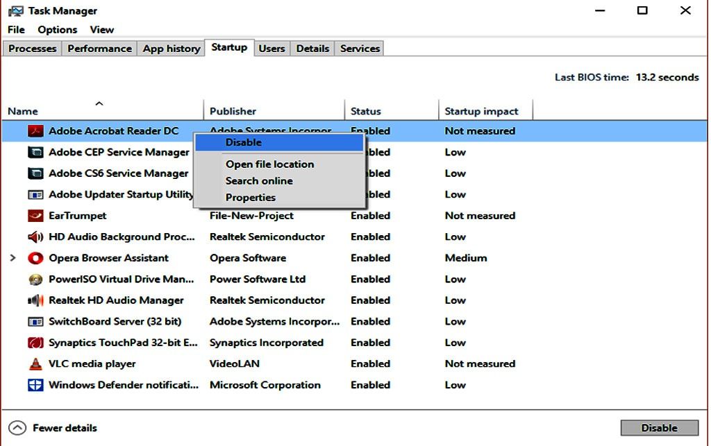Image resolution: width=711 pixels, height=446 pixels.
Task: Select Open file location in context menu
Action: pyautogui.click(x=269, y=164)
